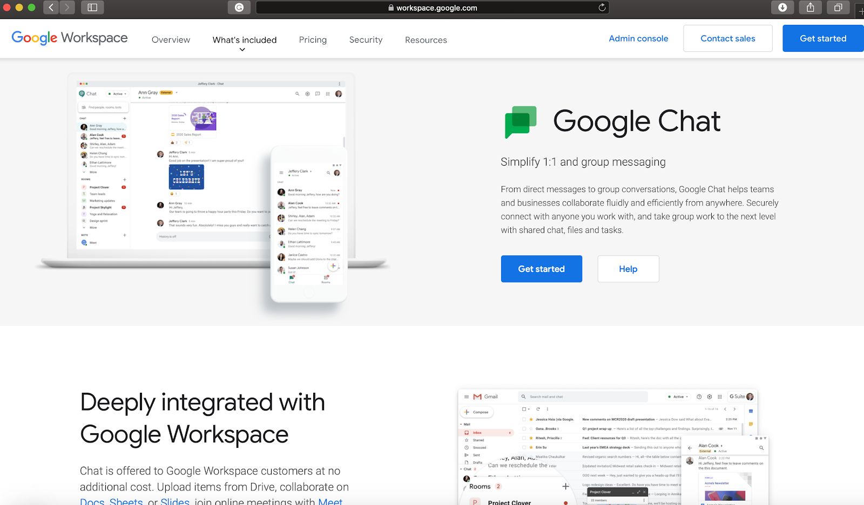Viewport: 864px width, 505px height.
Task: Click the Contact sales button
Action: (728, 38)
